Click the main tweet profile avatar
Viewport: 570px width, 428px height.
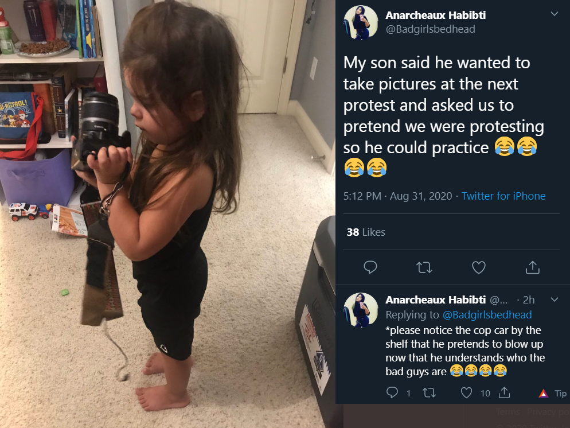pos(361,22)
